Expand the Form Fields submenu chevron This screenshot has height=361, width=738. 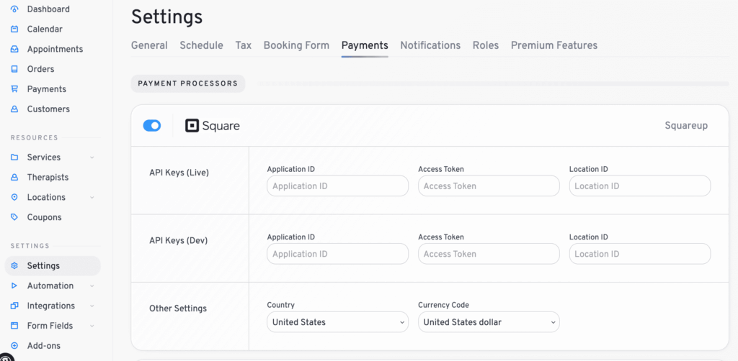point(92,325)
